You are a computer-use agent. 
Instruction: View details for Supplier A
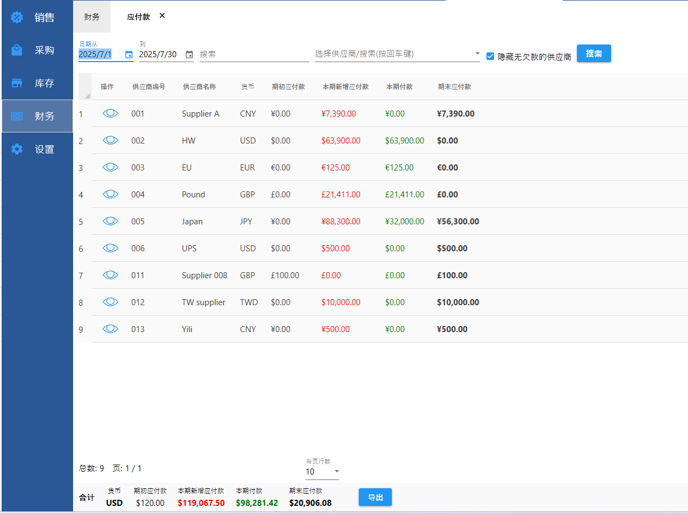click(110, 113)
